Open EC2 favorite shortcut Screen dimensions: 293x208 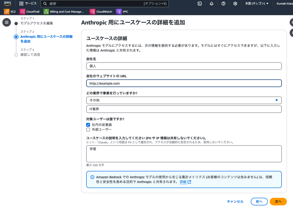[10, 11]
